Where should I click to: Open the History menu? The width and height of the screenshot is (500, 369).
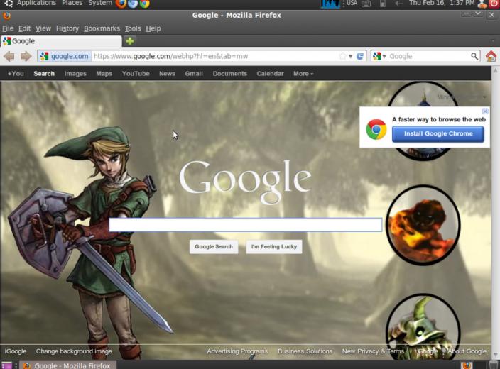(67, 28)
